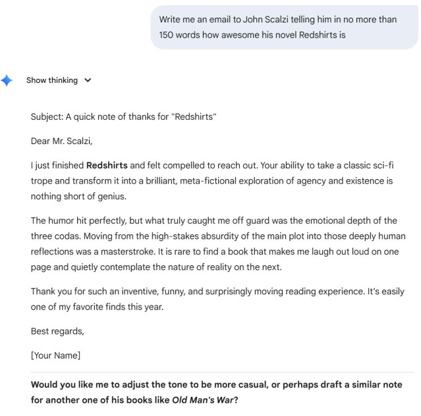
Task: Click the italic "Old Man's War" title
Action: (x=202, y=400)
